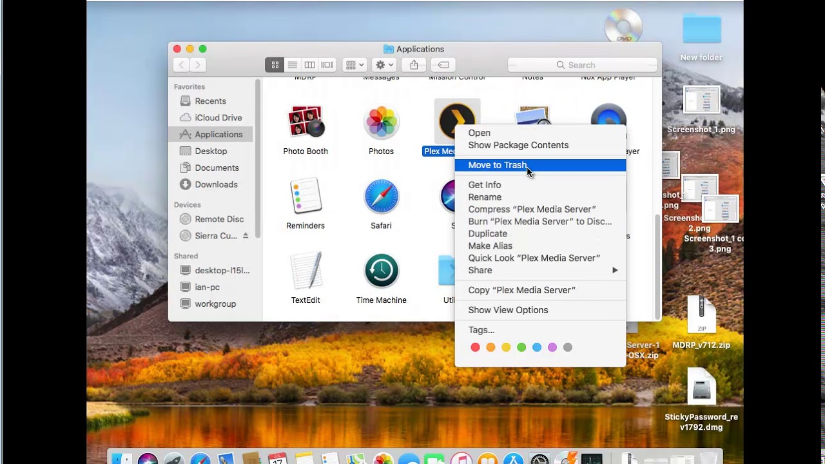This screenshot has width=825, height=464.
Task: Switch Finder to Cover Flow view
Action: 327,64
